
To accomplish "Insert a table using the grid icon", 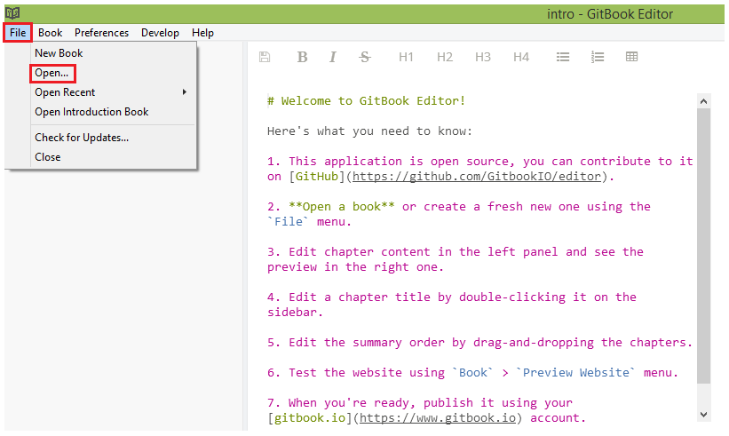I will 632,57.
